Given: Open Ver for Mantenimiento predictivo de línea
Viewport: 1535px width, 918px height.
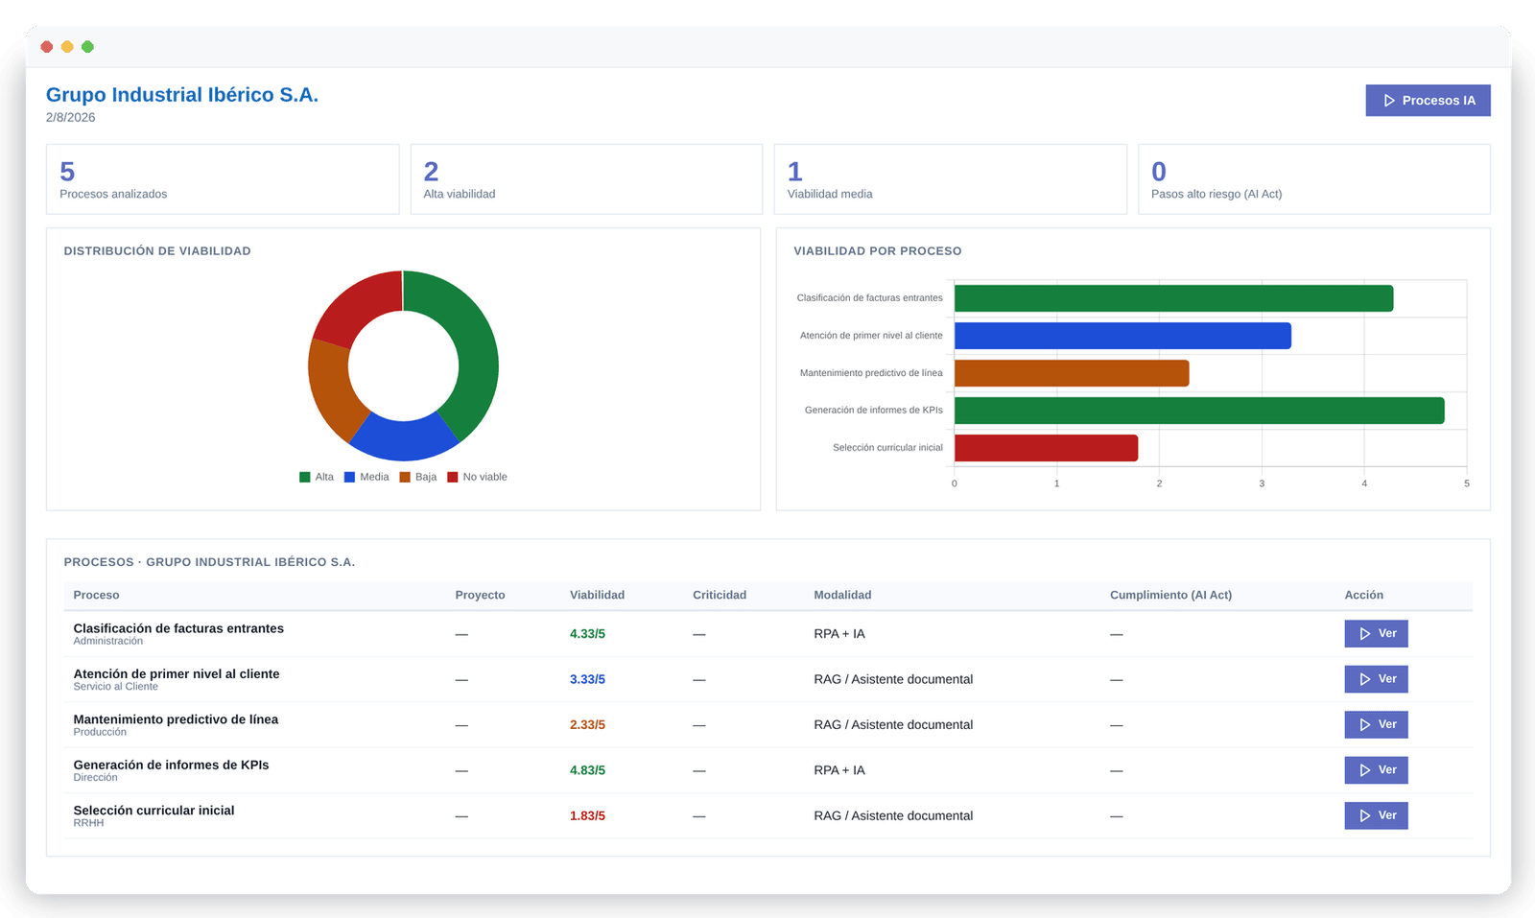Looking at the screenshot, I should point(1376,724).
